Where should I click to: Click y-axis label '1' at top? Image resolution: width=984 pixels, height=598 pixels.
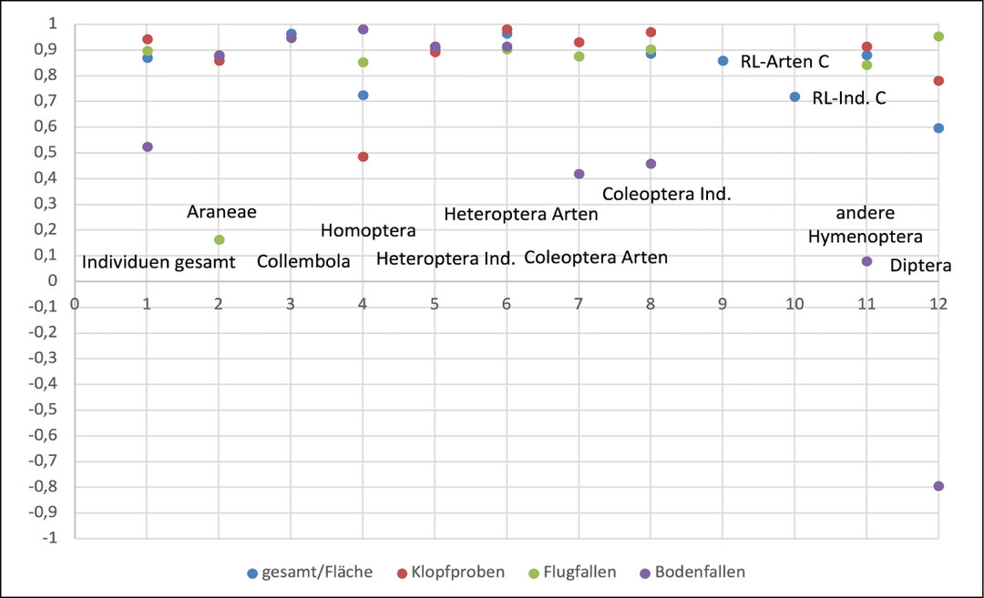pos(52,24)
